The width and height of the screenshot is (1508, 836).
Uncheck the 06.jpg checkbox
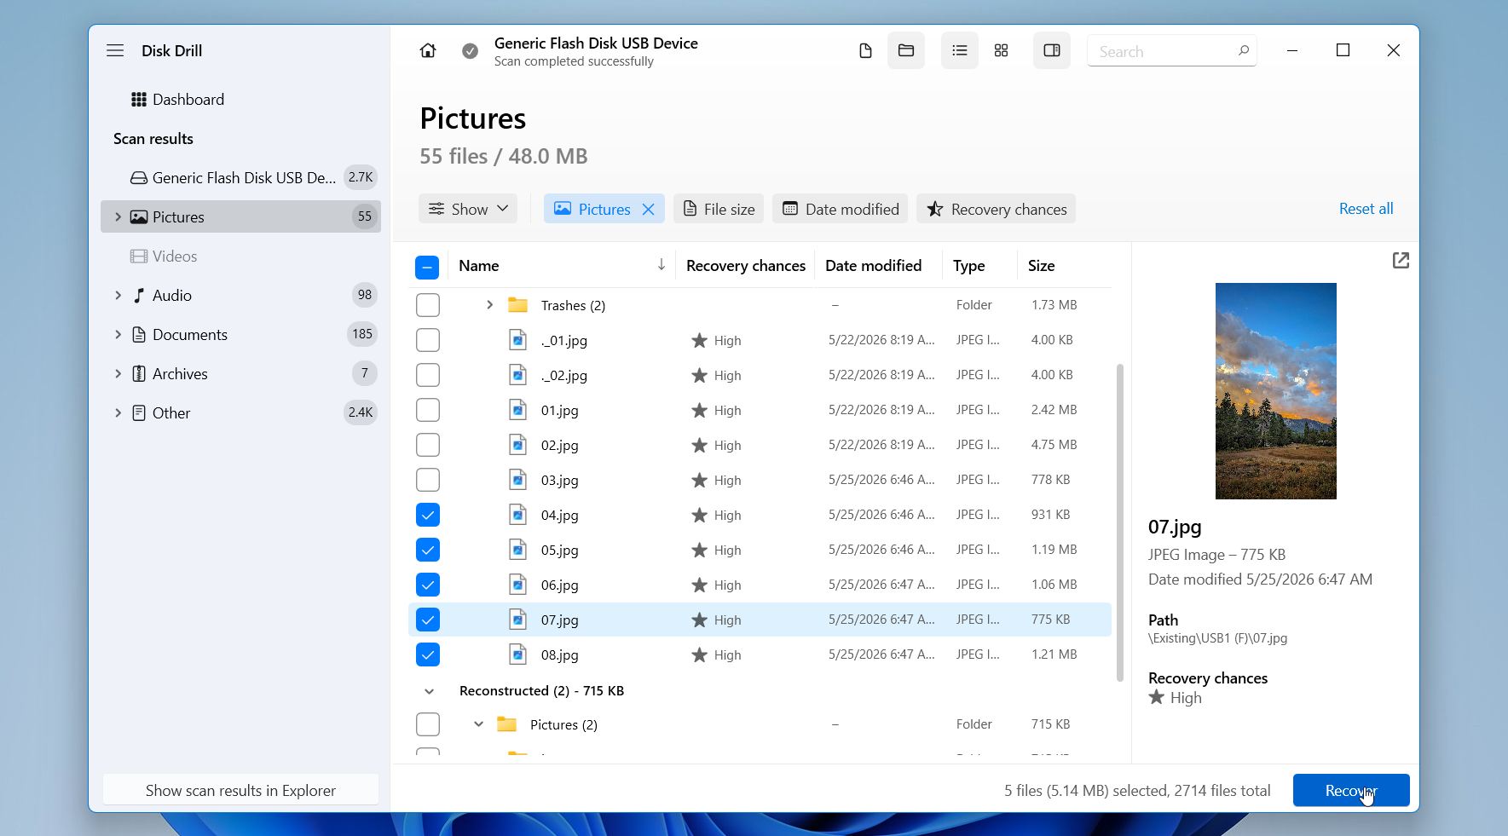tap(428, 585)
